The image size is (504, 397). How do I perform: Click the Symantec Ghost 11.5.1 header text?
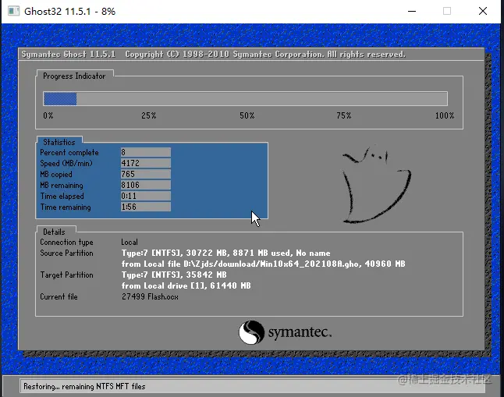point(69,55)
